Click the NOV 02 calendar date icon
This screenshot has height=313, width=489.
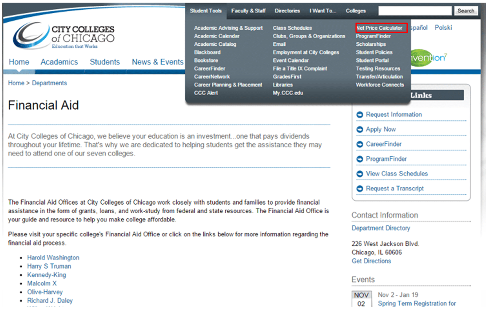(362, 299)
